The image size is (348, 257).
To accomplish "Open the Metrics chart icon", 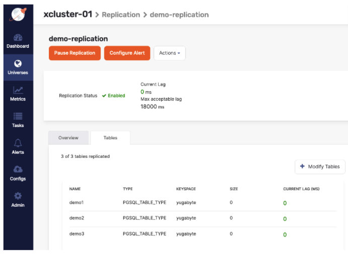I will [18, 91].
